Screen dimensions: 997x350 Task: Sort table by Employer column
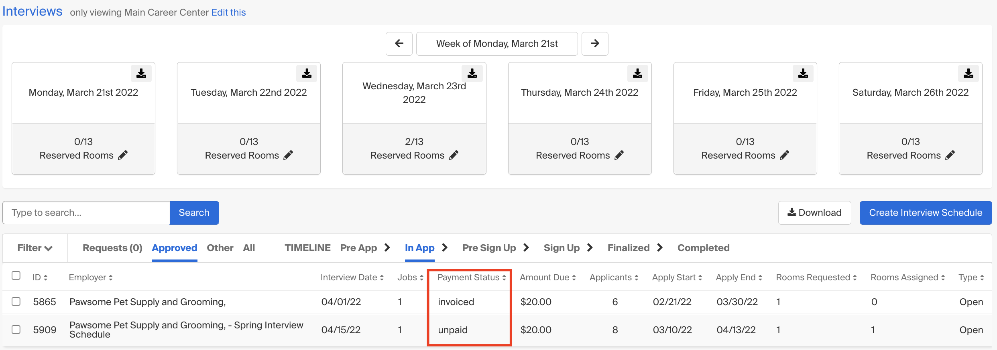click(x=91, y=278)
